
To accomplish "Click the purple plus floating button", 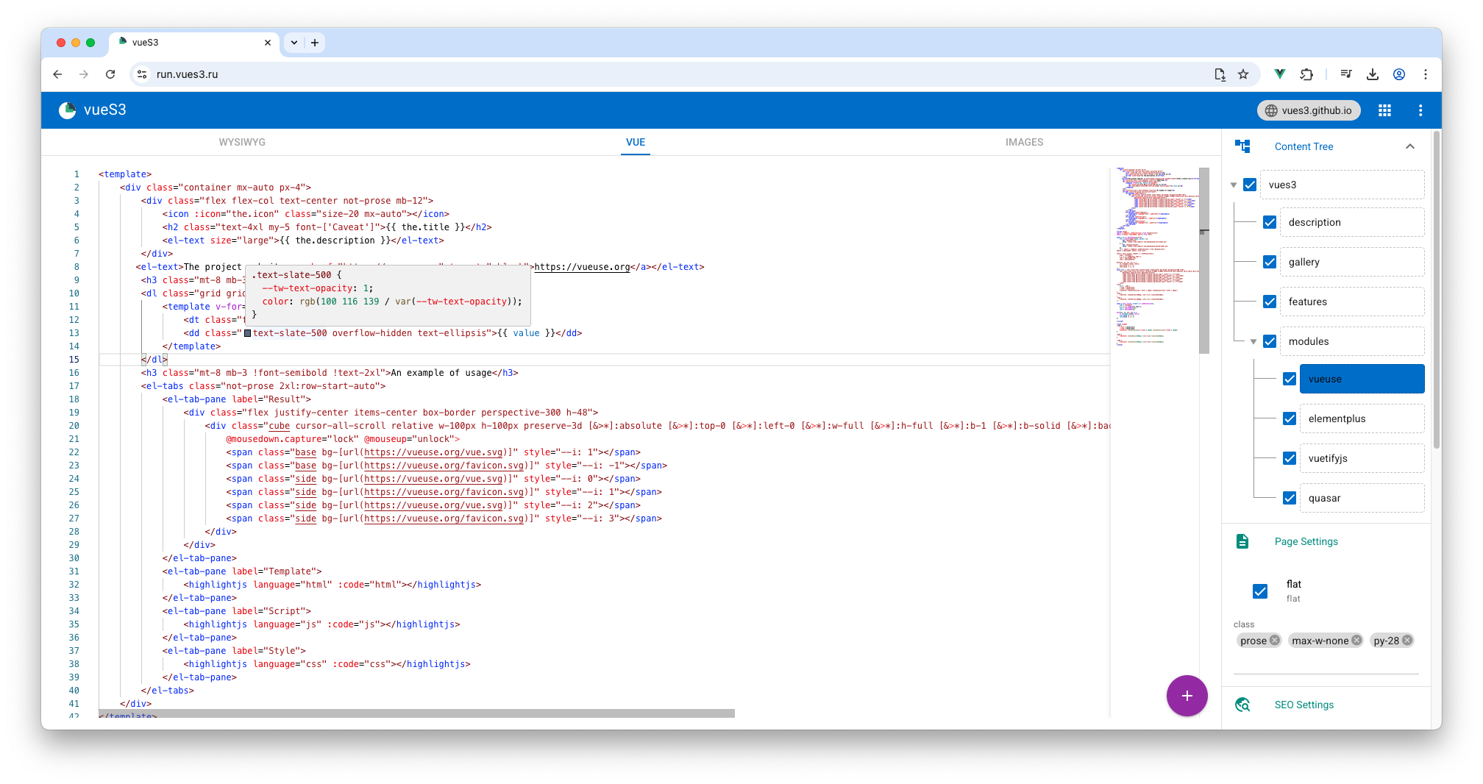I will 1187,696.
